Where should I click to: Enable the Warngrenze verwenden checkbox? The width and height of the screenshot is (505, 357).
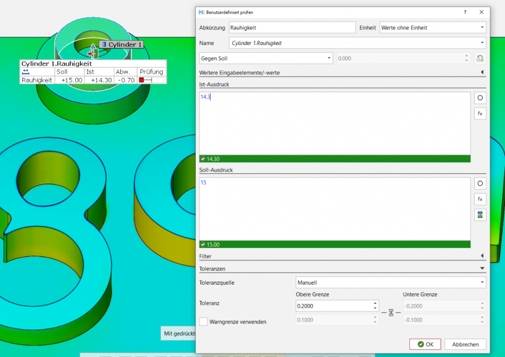pos(203,321)
